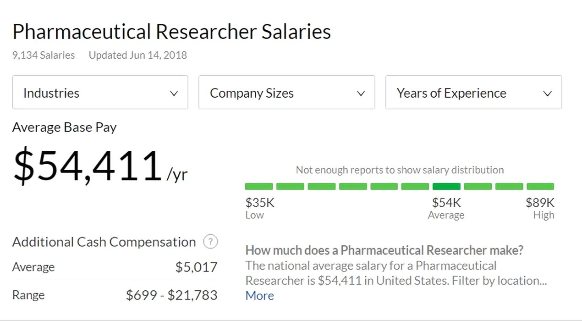Click the More link

pyautogui.click(x=259, y=296)
